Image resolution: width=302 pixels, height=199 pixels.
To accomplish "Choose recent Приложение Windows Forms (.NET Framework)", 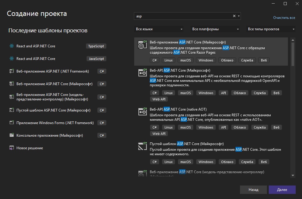I will click(x=58, y=123).
